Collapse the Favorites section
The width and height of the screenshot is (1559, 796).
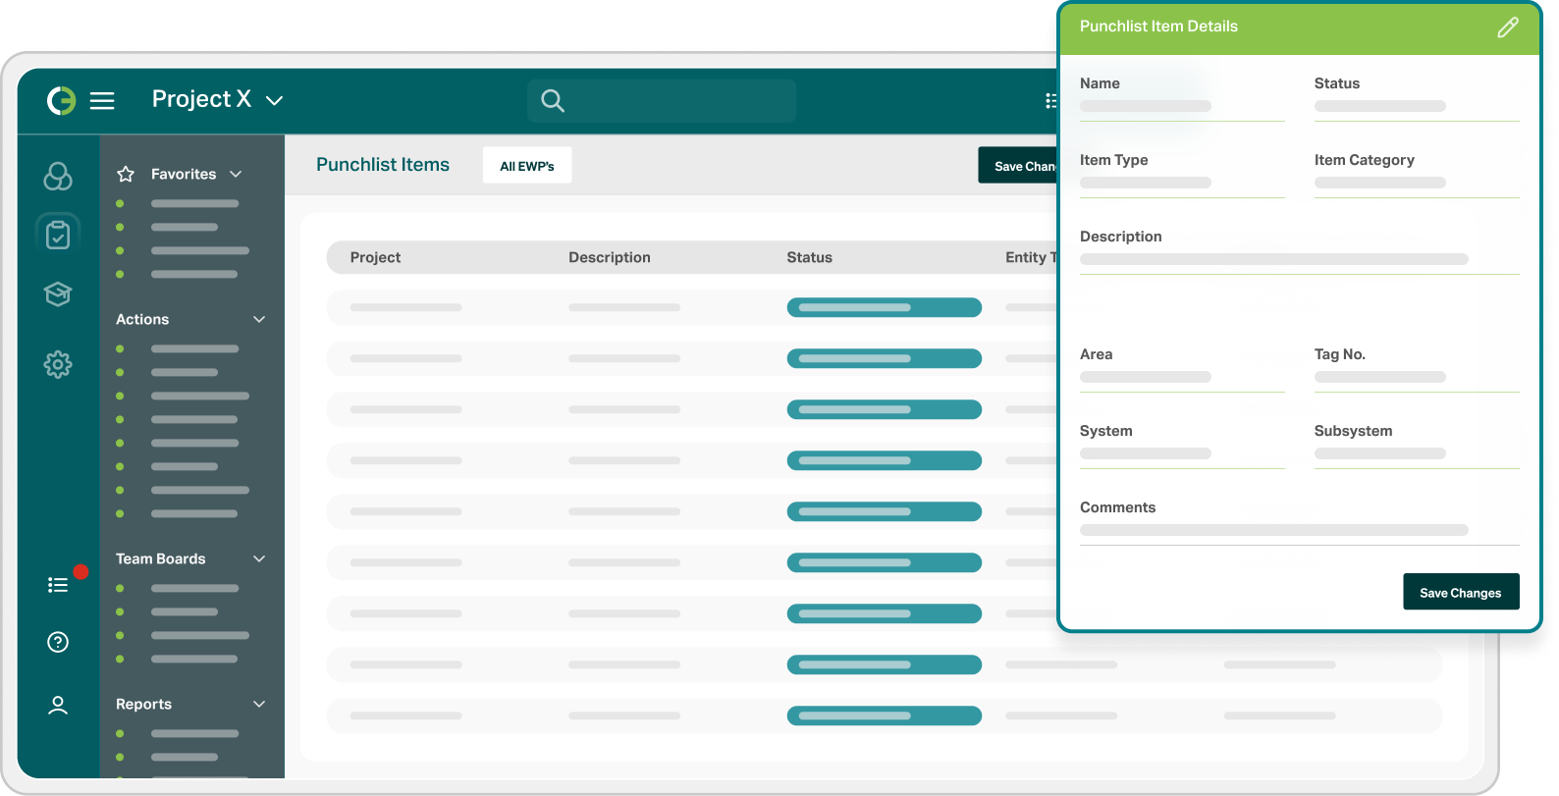pos(236,174)
